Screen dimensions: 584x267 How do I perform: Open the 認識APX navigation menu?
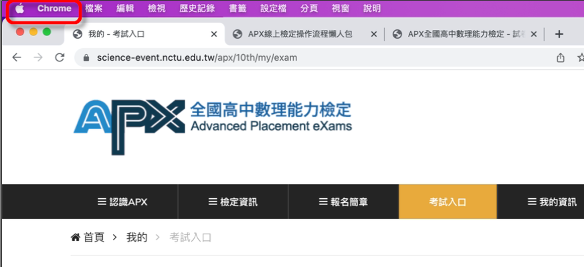click(x=122, y=202)
